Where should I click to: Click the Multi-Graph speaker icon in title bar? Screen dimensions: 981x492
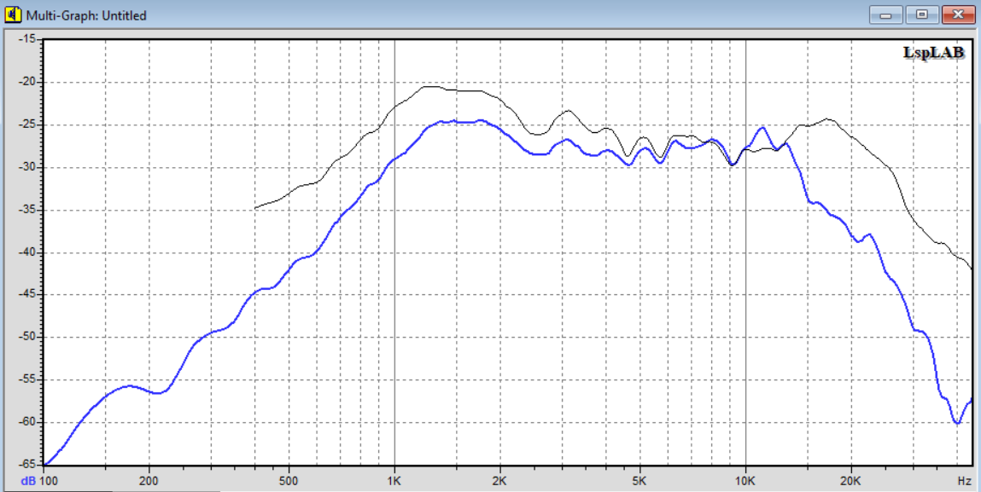[x=13, y=14]
